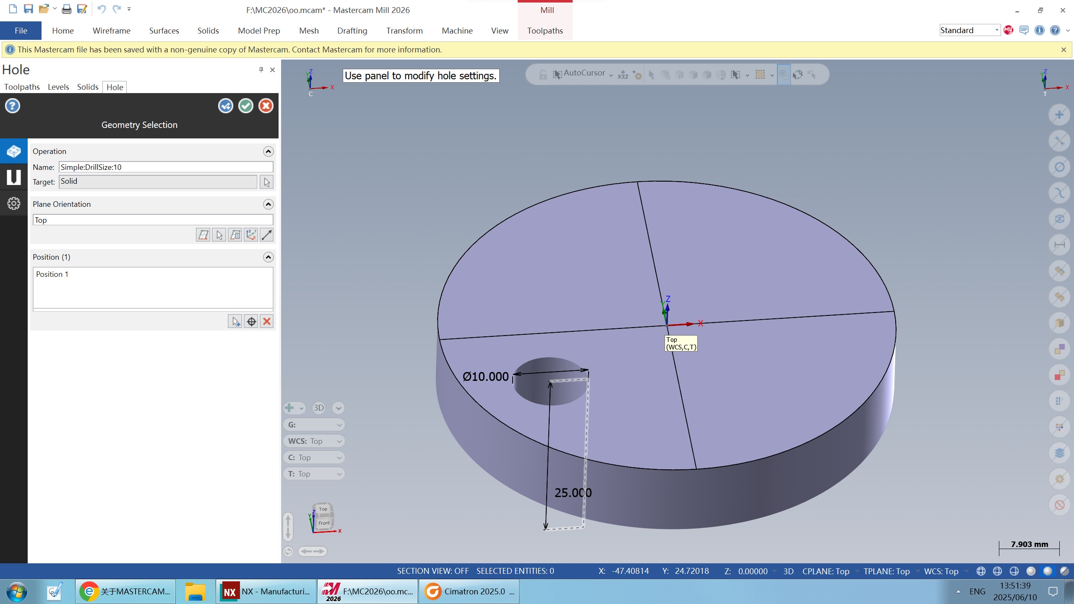Click the plane from line icon
The height and width of the screenshot is (604, 1074).
tap(267, 235)
